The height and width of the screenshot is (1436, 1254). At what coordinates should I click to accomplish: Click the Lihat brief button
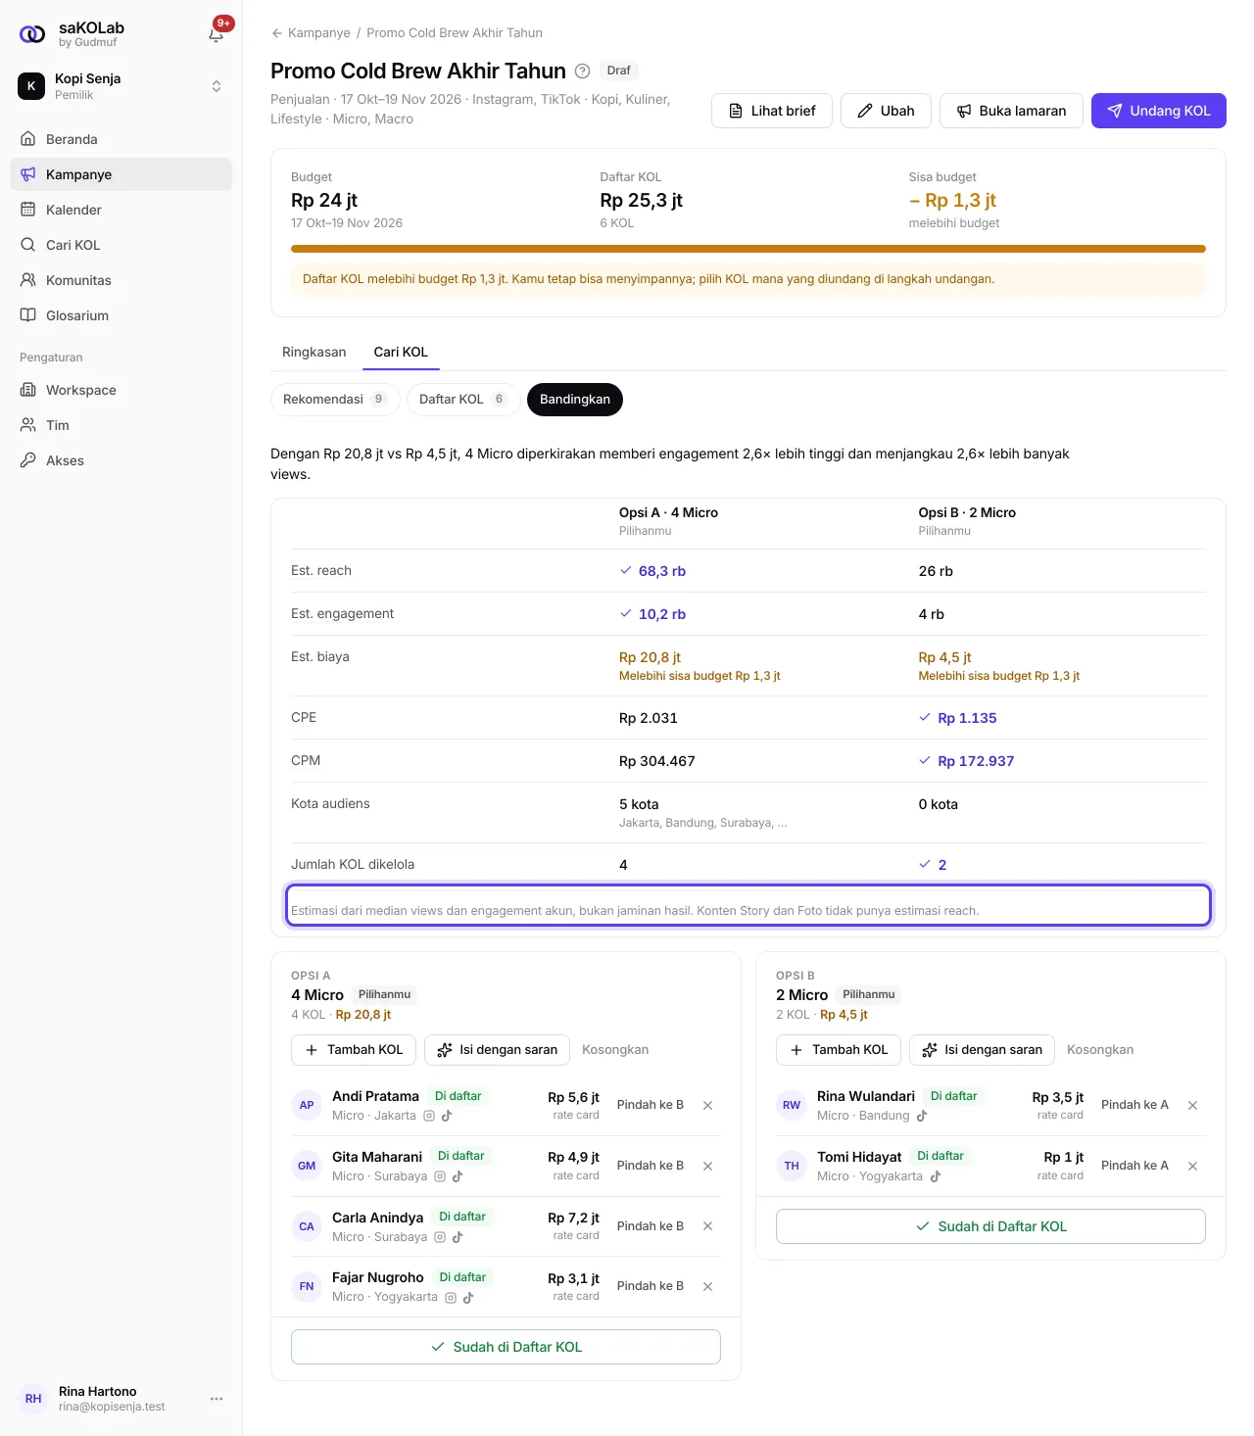772,111
